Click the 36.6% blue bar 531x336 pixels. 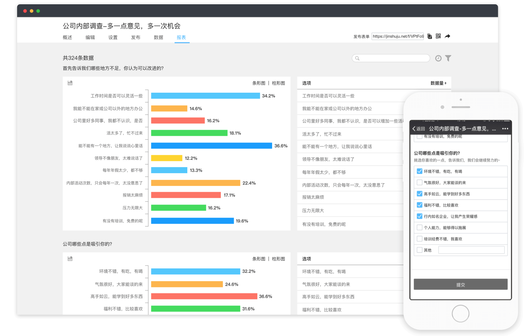[x=211, y=146]
